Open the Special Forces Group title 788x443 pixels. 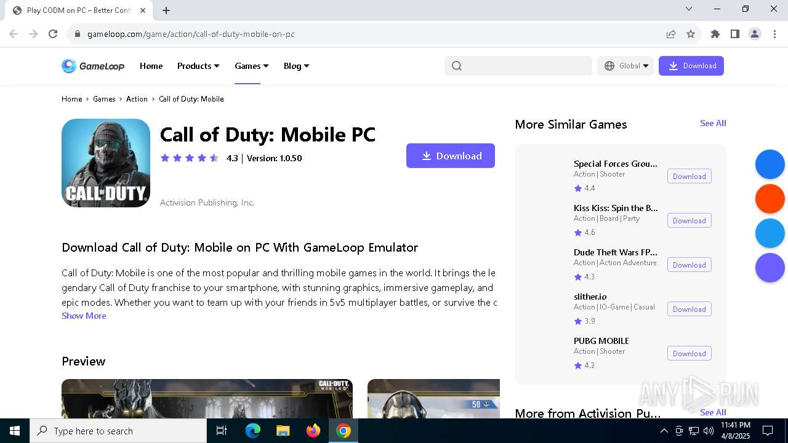616,164
